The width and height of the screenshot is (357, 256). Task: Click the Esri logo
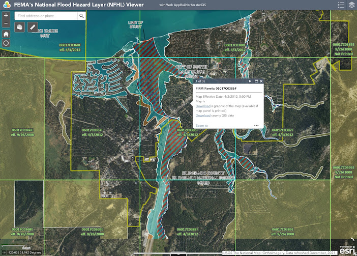pos(347,250)
